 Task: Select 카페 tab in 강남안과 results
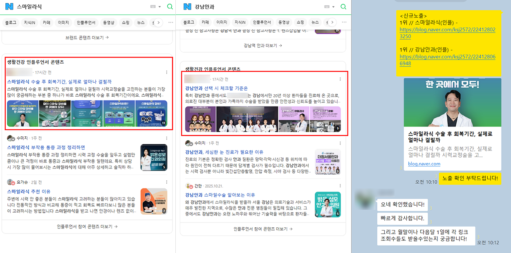[205, 22]
